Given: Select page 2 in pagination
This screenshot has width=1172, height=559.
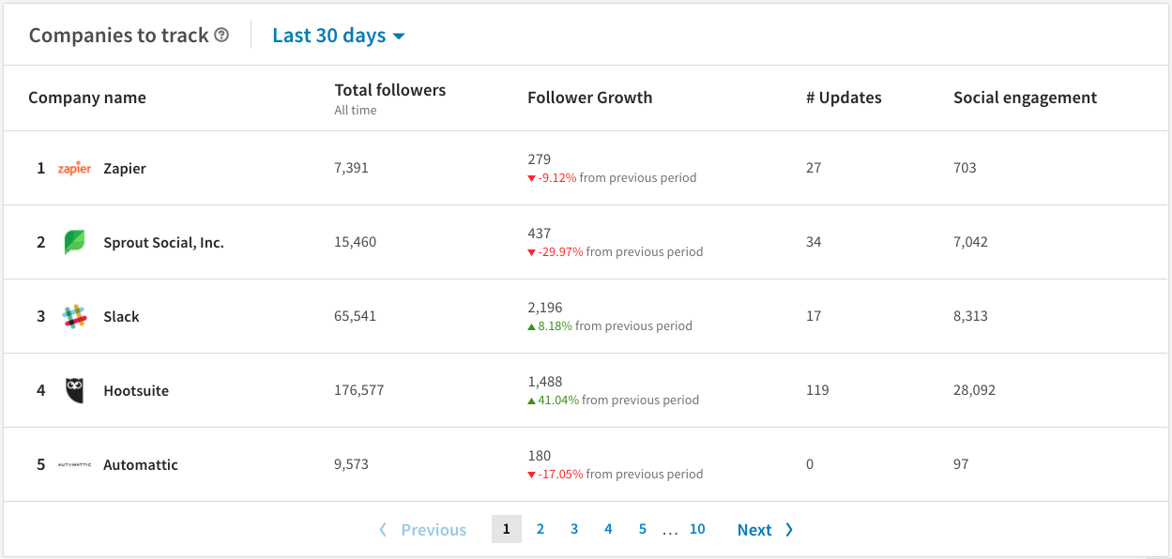Looking at the screenshot, I should (x=540, y=529).
